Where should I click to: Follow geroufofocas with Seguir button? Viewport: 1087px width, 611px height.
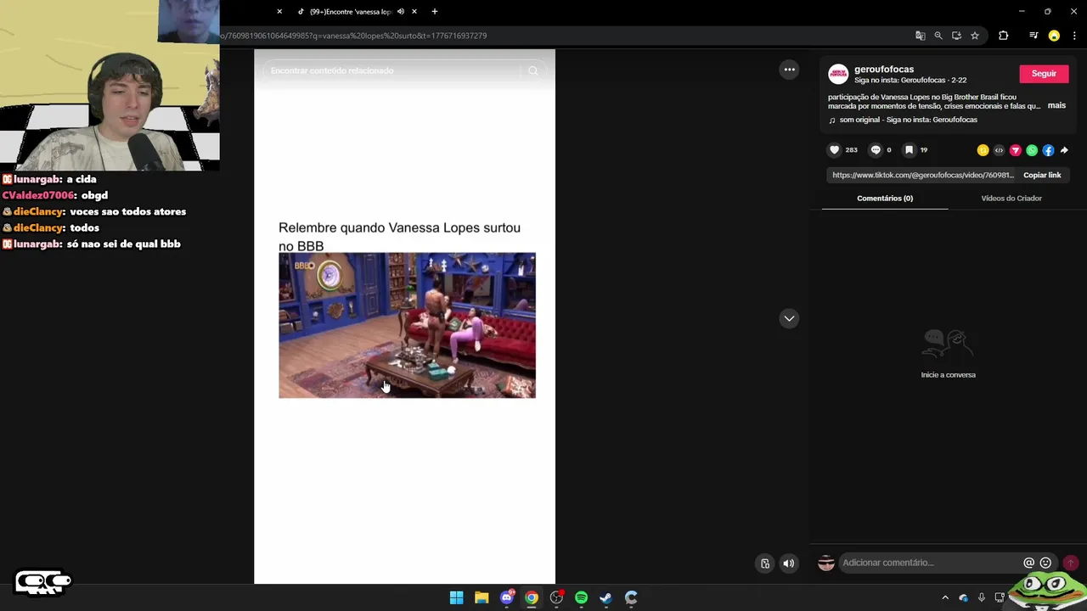click(x=1044, y=74)
